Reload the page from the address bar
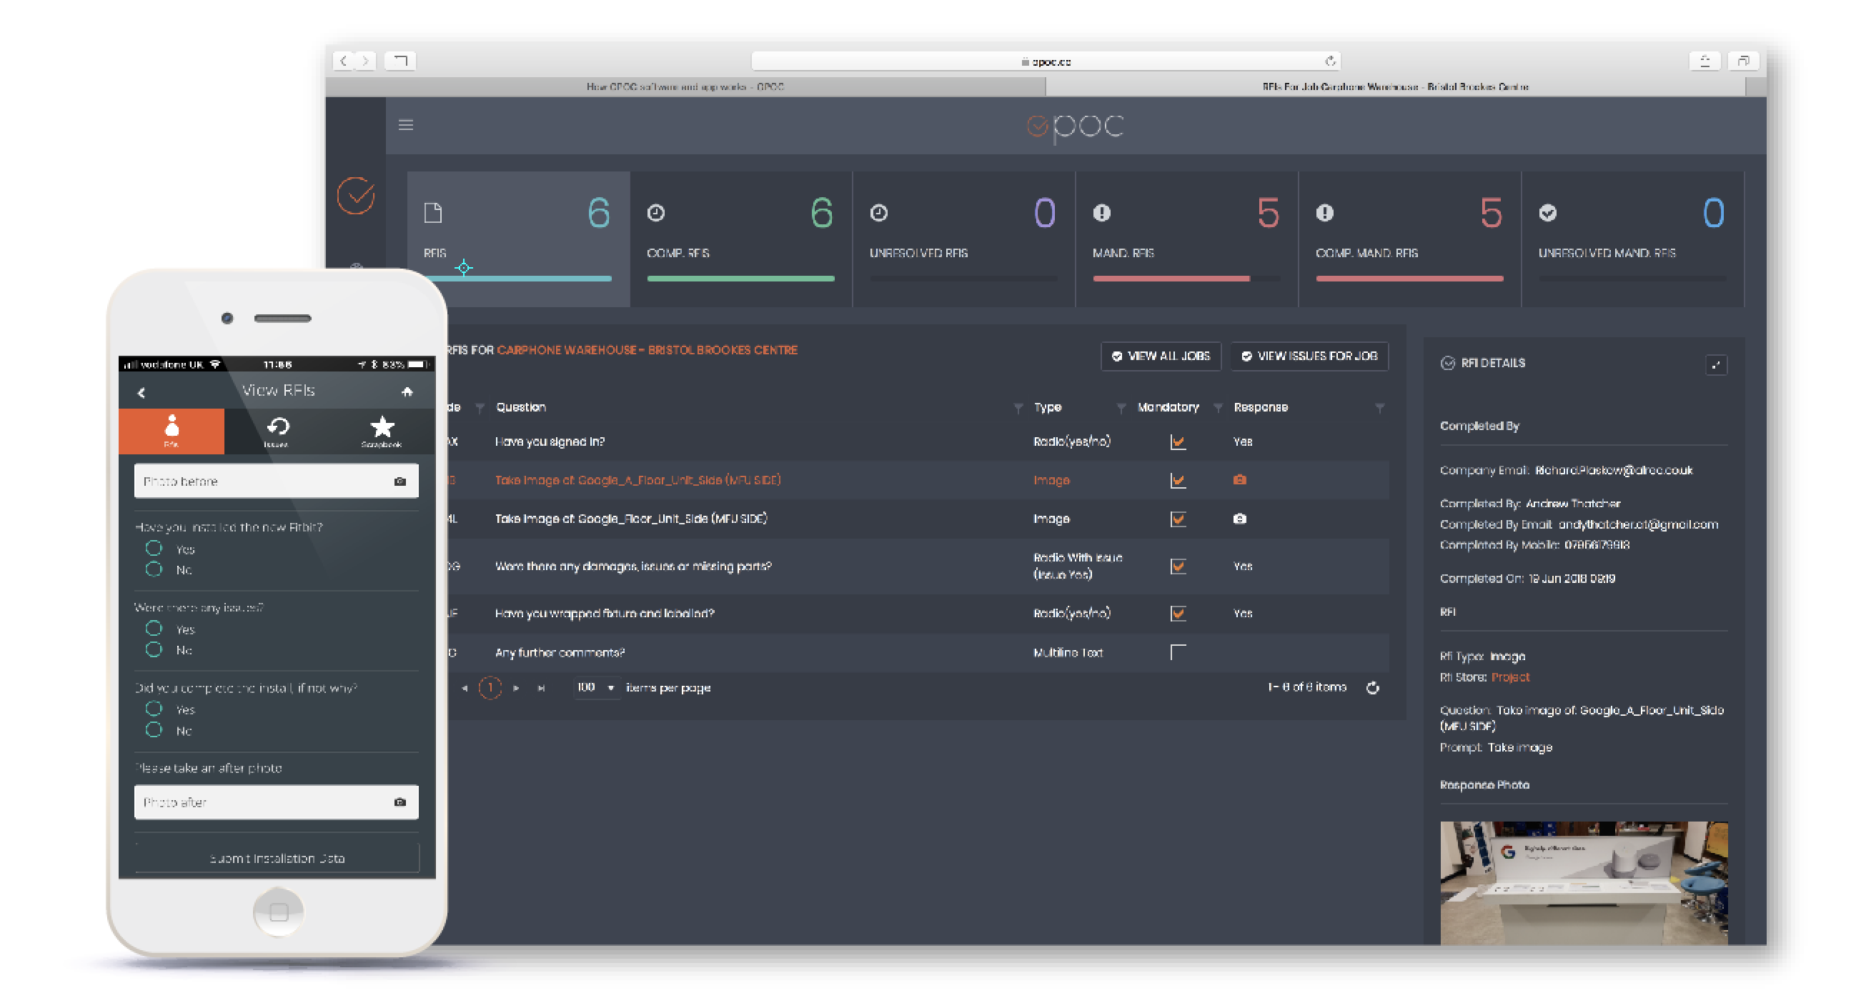 [1330, 61]
